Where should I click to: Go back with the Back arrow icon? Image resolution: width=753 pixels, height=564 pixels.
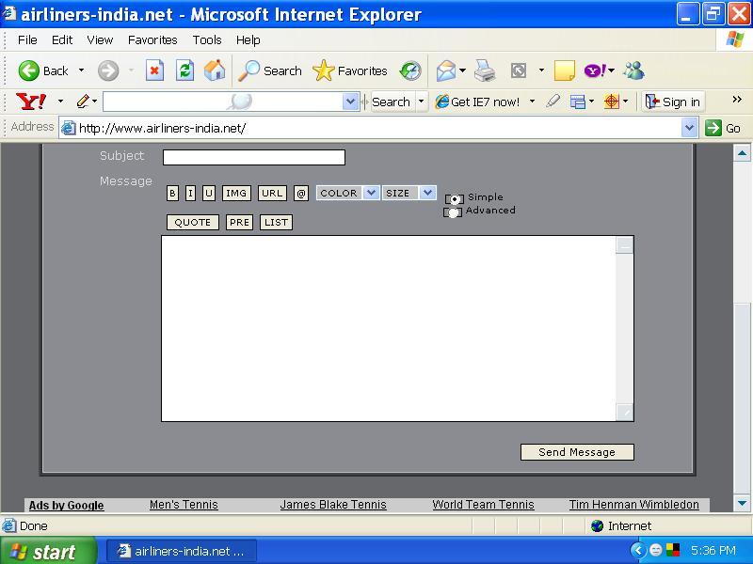coord(29,71)
